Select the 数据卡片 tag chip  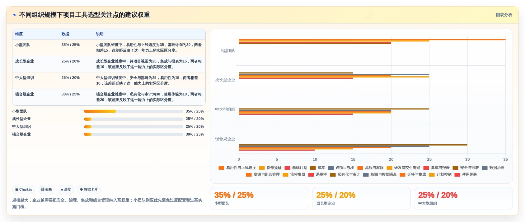pos(89,189)
